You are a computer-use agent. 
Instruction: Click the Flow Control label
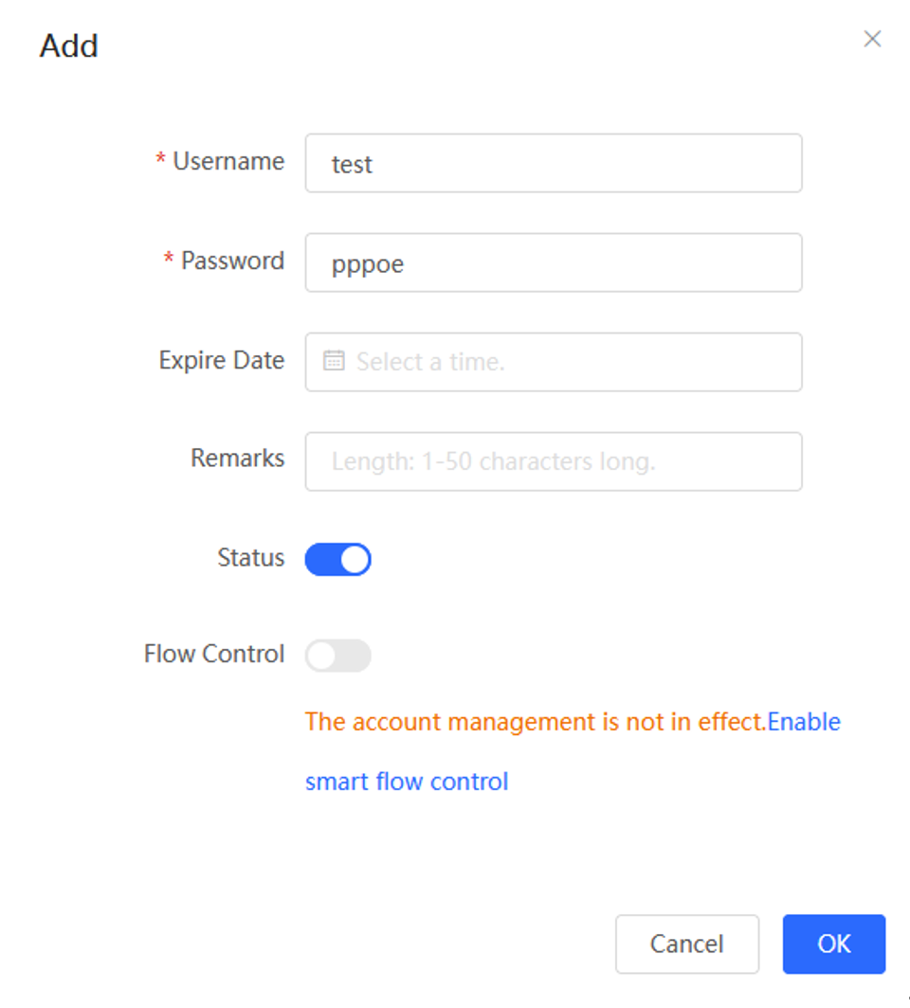point(214,654)
